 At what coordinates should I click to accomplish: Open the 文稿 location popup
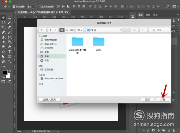click(104, 30)
